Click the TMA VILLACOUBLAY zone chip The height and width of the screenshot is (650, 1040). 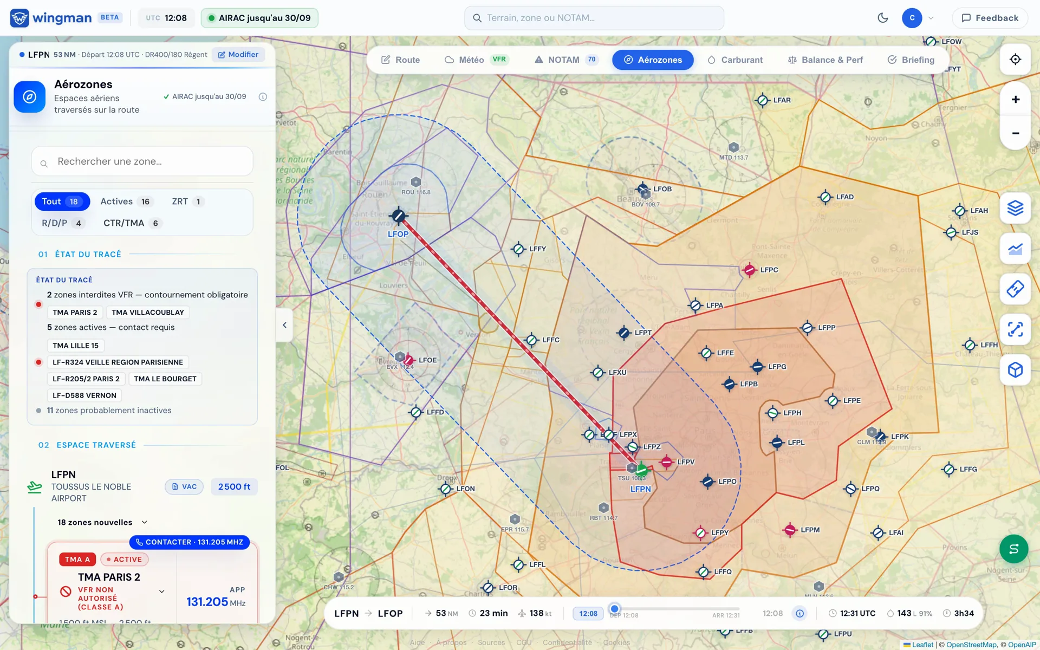click(x=148, y=313)
